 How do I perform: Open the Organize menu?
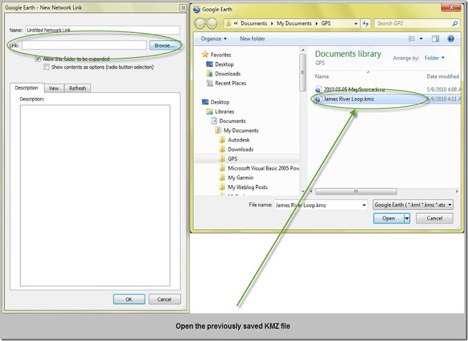214,39
